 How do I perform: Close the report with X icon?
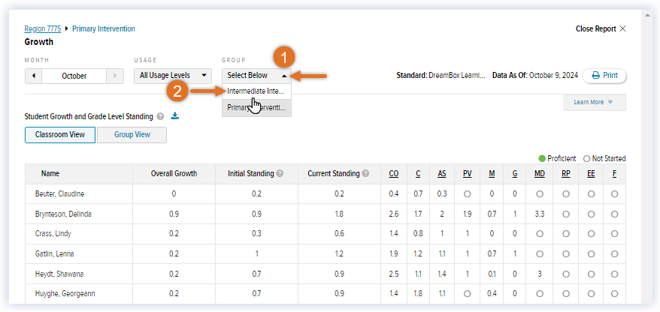(x=622, y=28)
